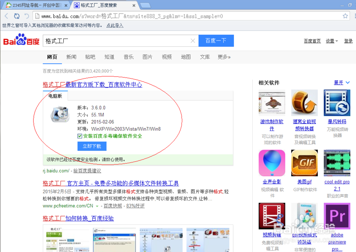Open dropdown arrow beside www.pcfreetime.com/CN
This screenshot has width=356, height=252.
97,206
